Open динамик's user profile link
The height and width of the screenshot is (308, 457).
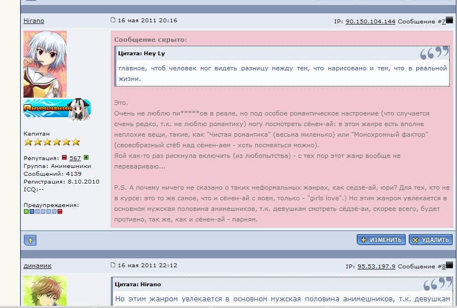[x=37, y=266]
